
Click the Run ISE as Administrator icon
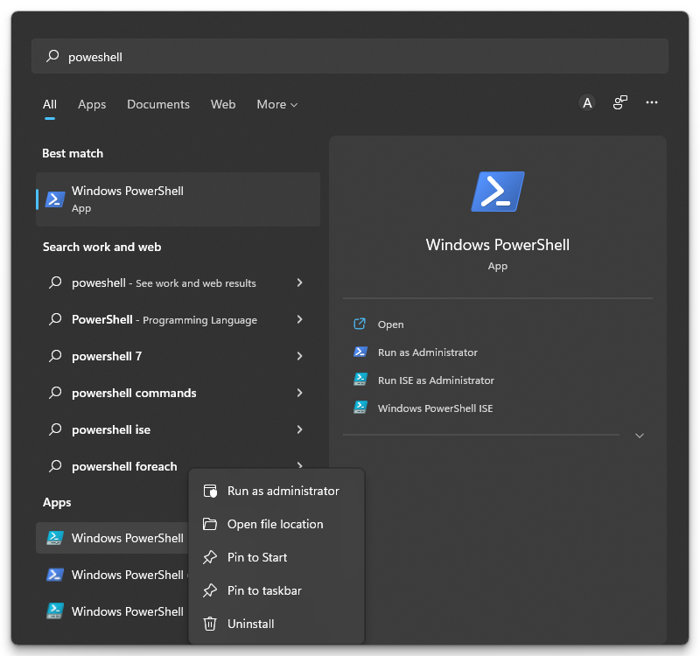pos(360,380)
